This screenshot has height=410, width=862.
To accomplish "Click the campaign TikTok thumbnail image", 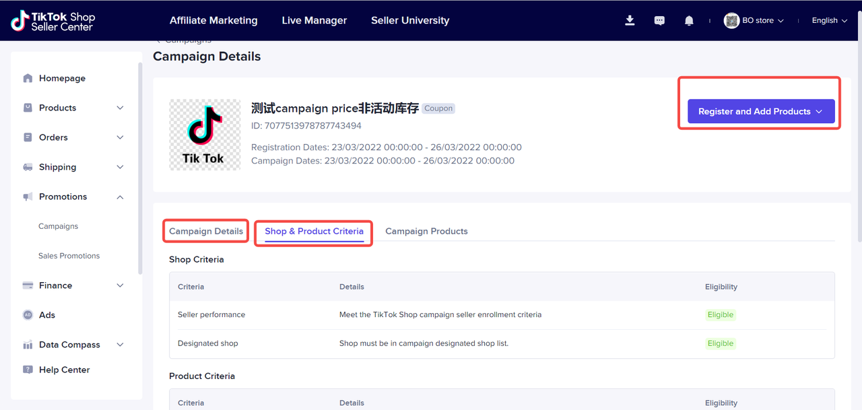I will pos(205,135).
